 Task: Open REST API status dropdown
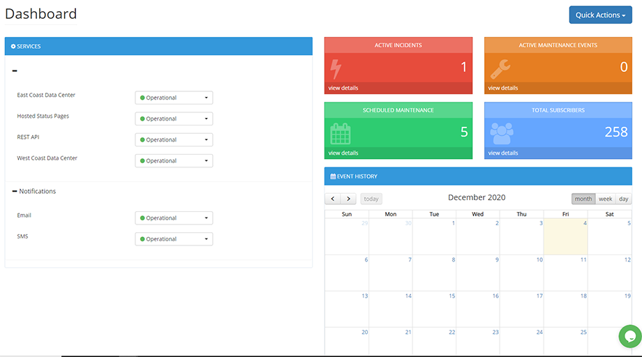coord(174,139)
